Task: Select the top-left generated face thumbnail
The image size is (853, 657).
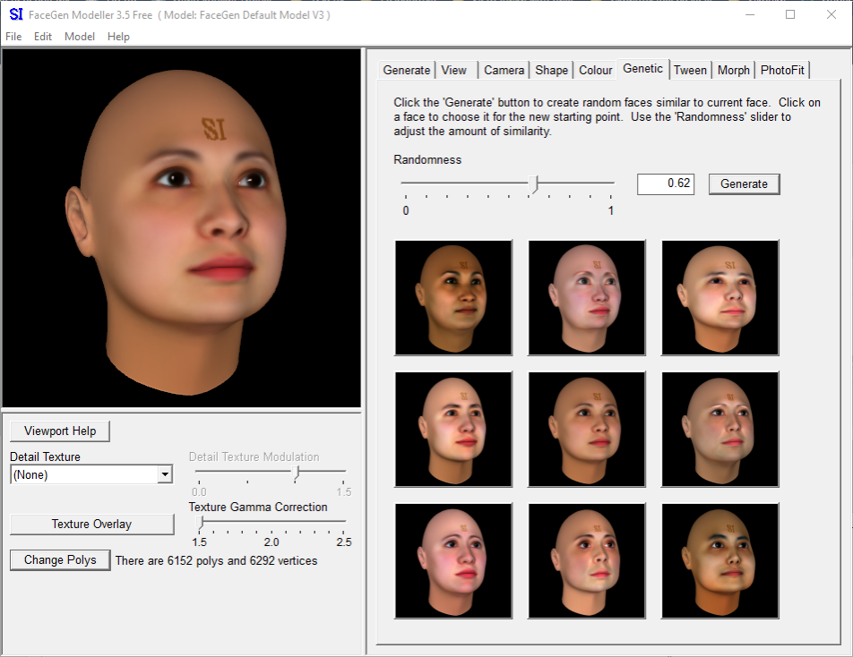Action: (453, 298)
